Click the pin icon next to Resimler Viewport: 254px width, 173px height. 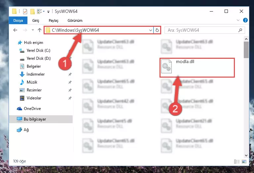pos(70,90)
